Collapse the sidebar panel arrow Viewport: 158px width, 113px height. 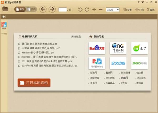[4, 17]
